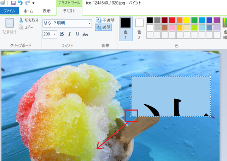Open the ファイル menu
This screenshot has width=227, height=161.
(x=9, y=11)
